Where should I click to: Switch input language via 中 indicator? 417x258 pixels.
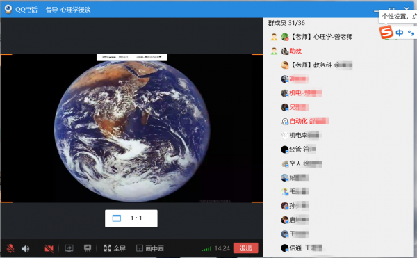(399, 33)
